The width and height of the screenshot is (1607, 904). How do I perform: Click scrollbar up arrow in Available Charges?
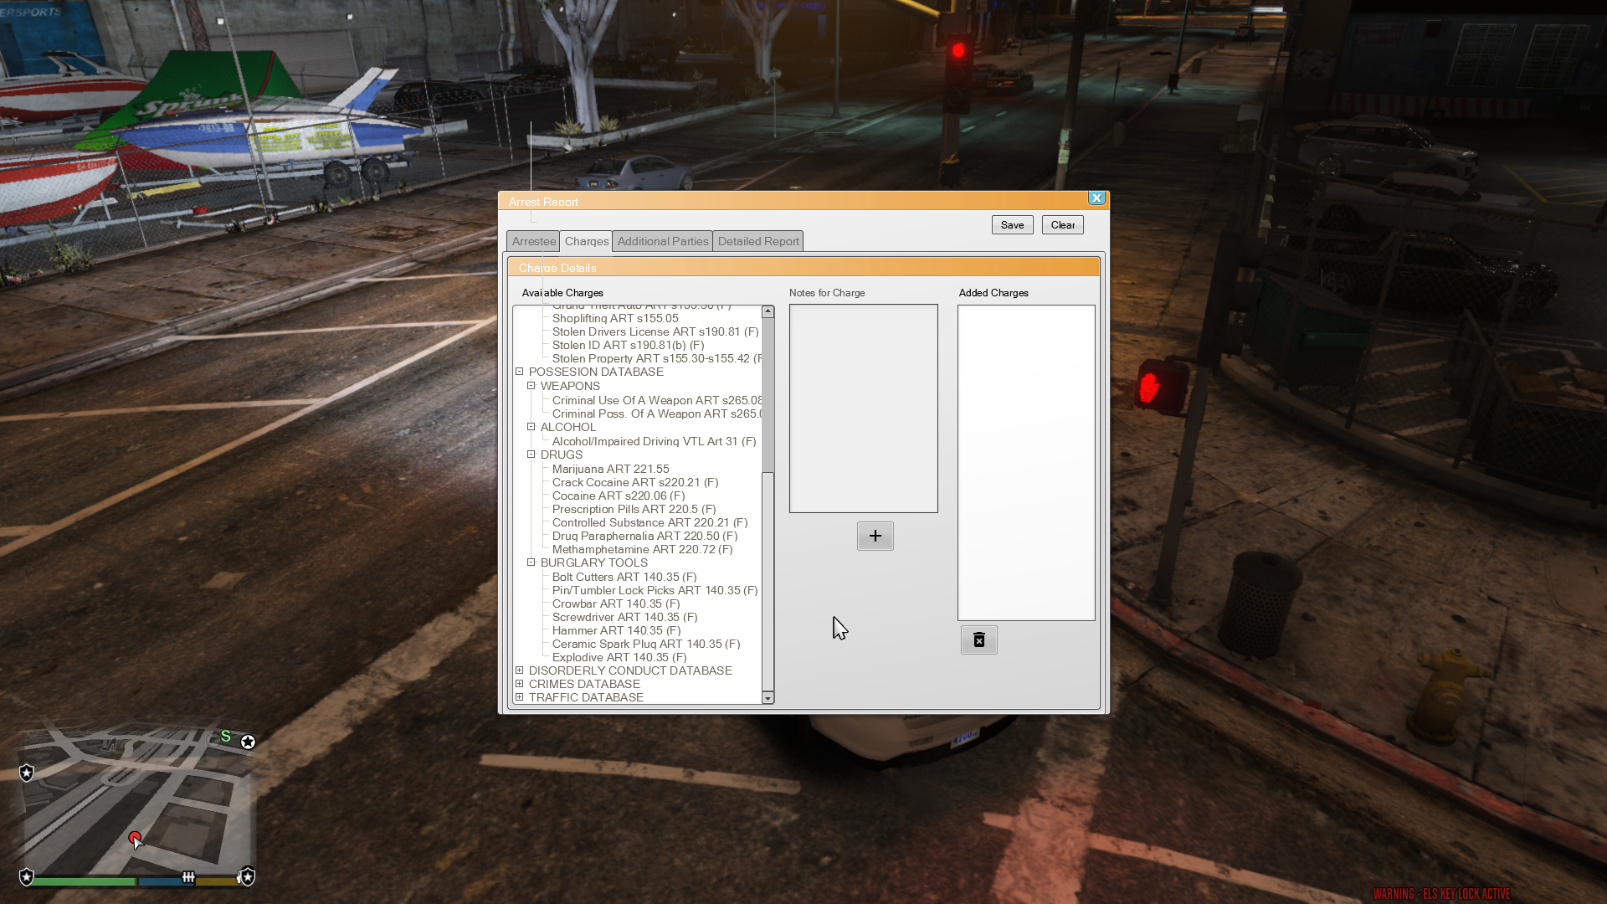pyautogui.click(x=768, y=311)
